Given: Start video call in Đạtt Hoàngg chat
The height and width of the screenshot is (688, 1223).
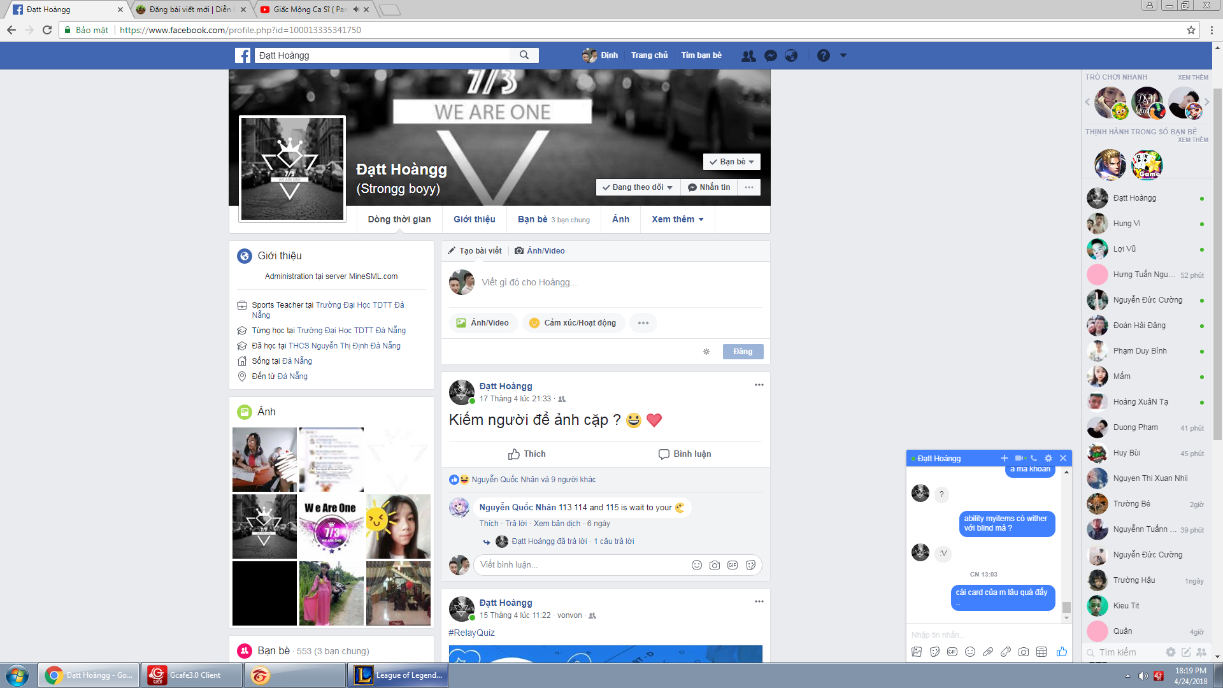Looking at the screenshot, I should (1019, 458).
